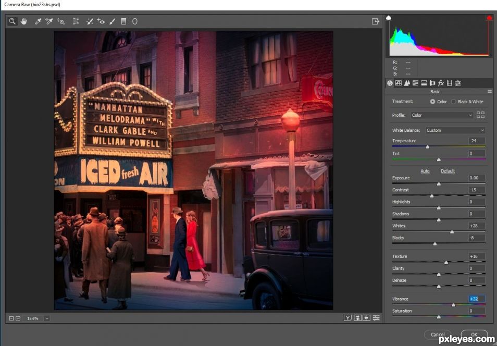Select the Hand tool

coord(24,21)
